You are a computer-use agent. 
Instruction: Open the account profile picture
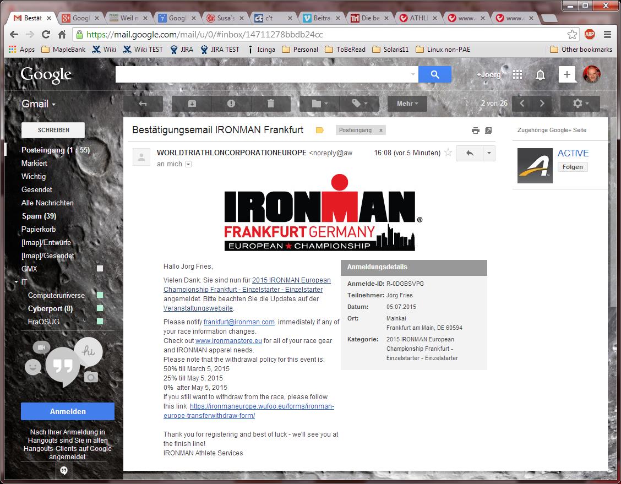tap(592, 74)
